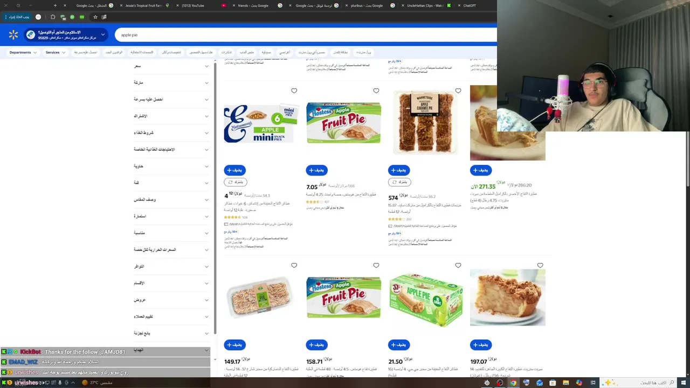Expand the بائع تجزئة retailer filter
This screenshot has width=690, height=388.
[171, 334]
